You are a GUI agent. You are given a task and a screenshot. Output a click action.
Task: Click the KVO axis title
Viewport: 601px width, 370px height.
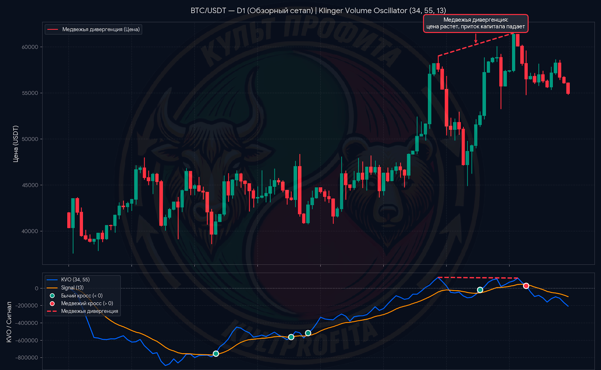[x=9, y=322]
